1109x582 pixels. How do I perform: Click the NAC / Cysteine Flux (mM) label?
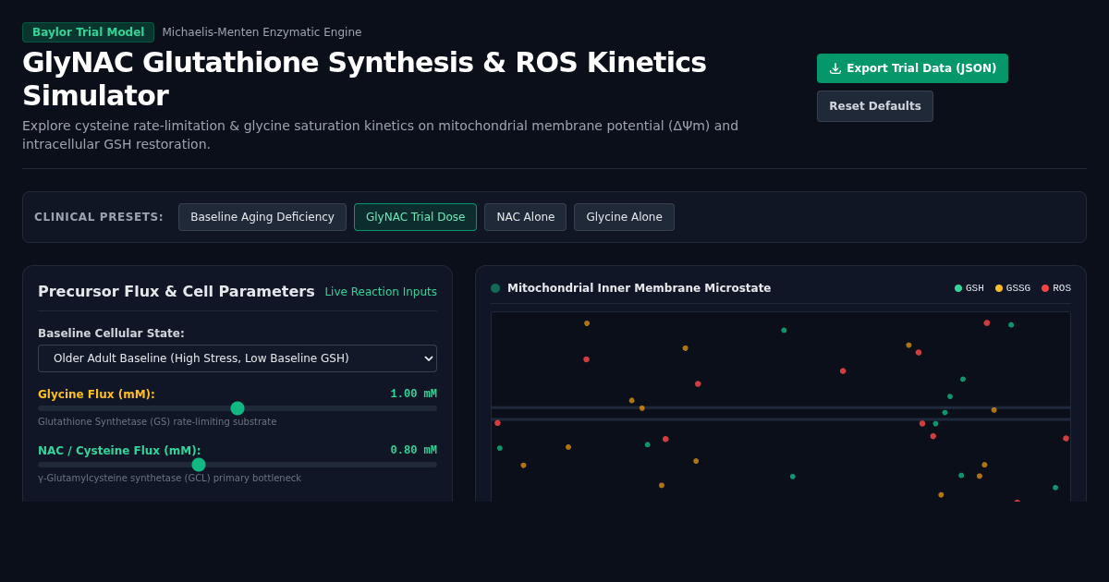click(x=119, y=451)
